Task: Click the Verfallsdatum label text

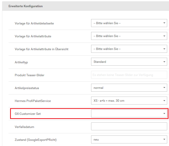Action: (25, 127)
